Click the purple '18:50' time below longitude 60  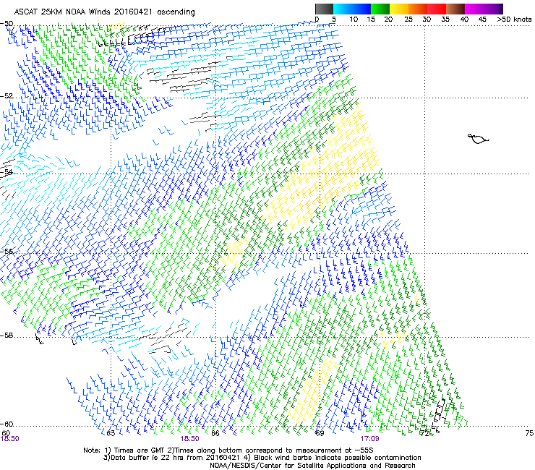(9, 439)
